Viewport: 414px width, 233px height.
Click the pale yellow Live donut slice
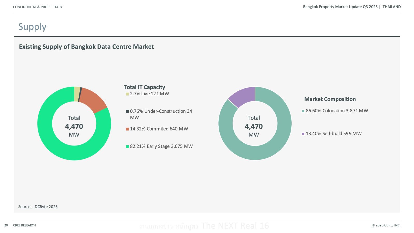click(x=77, y=94)
